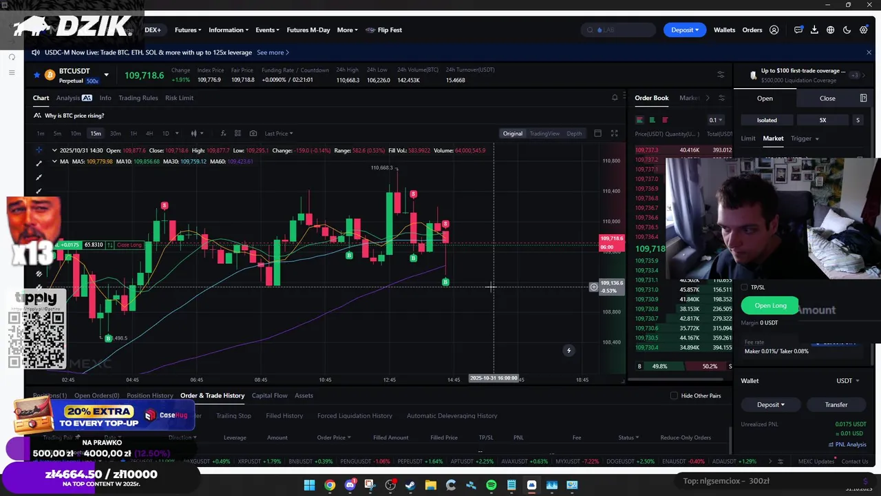881x496 pixels.
Task: Click the chart price alert bell icon
Action: click(615, 98)
